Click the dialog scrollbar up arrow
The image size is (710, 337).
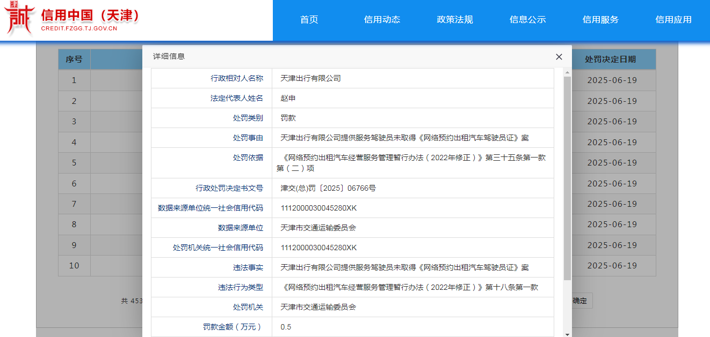(x=567, y=72)
